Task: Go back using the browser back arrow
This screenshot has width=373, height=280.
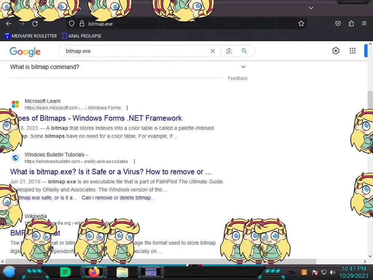Action: tap(9, 24)
